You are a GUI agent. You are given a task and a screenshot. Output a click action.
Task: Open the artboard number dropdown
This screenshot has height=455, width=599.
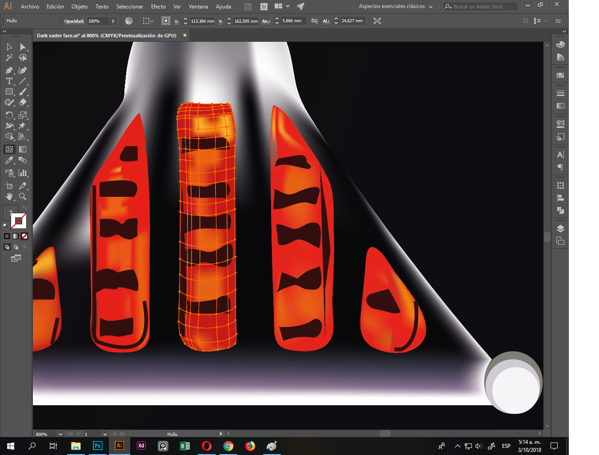point(105,434)
